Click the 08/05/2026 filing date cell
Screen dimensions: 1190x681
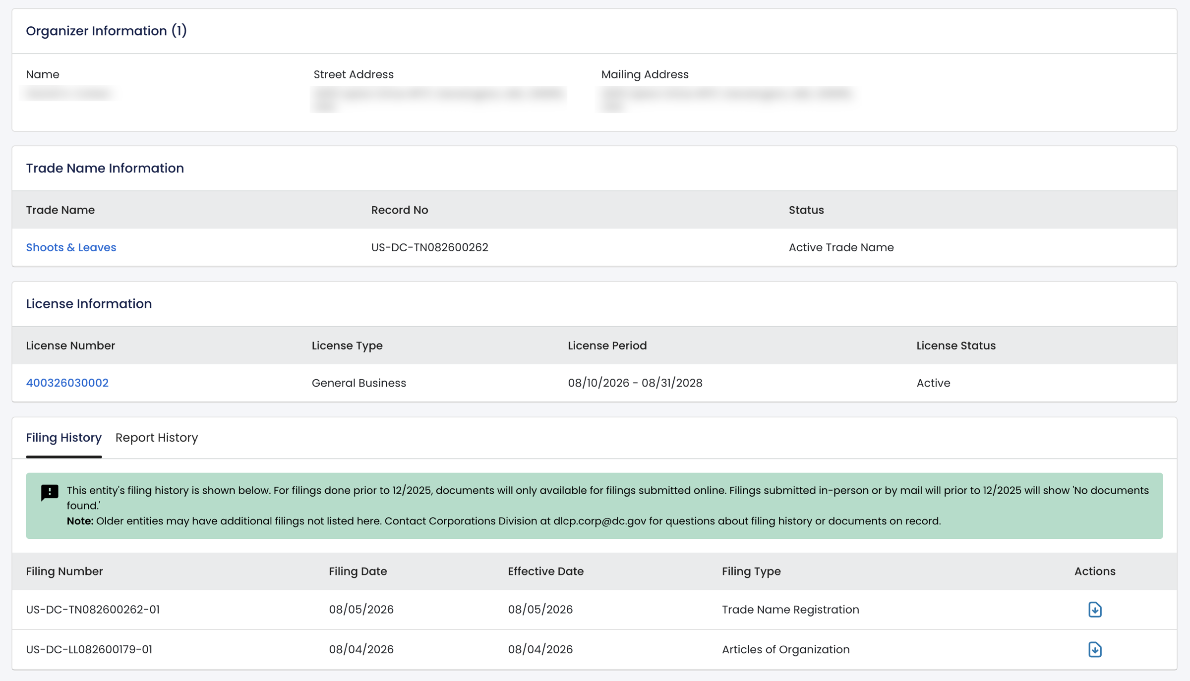[361, 609]
